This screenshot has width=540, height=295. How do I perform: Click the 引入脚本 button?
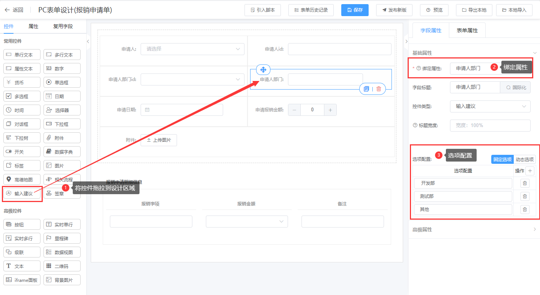coord(262,10)
